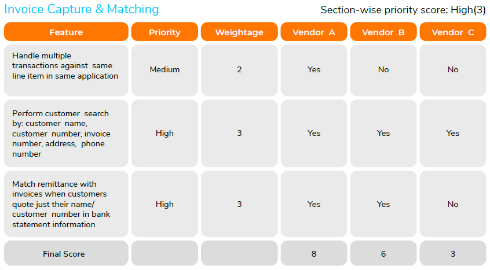Screen dimensions: 490x270
Task: Click the Priority column header
Action: pyautogui.click(x=164, y=32)
